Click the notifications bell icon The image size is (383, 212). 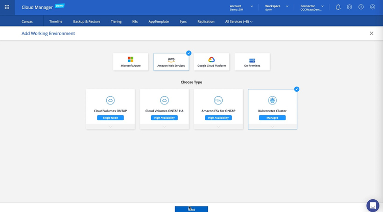click(x=338, y=7)
